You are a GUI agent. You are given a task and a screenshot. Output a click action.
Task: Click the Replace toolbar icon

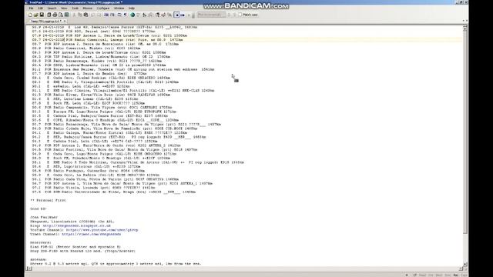point(163,15)
